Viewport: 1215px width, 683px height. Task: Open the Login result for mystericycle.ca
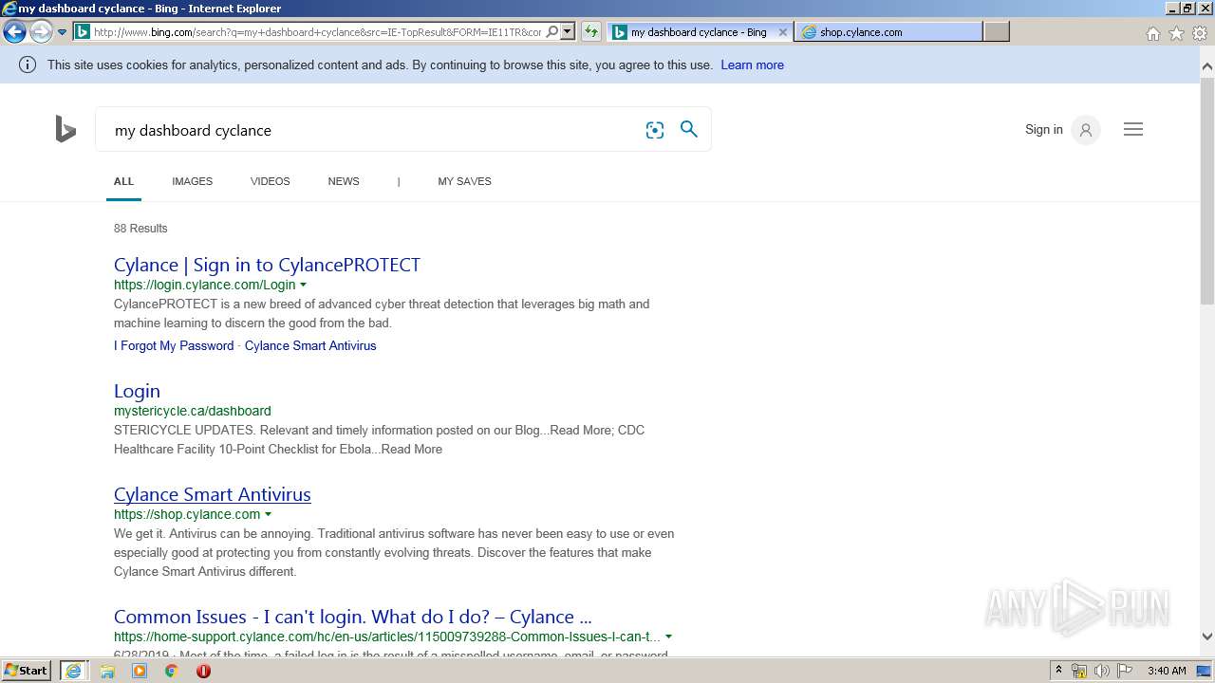click(137, 391)
